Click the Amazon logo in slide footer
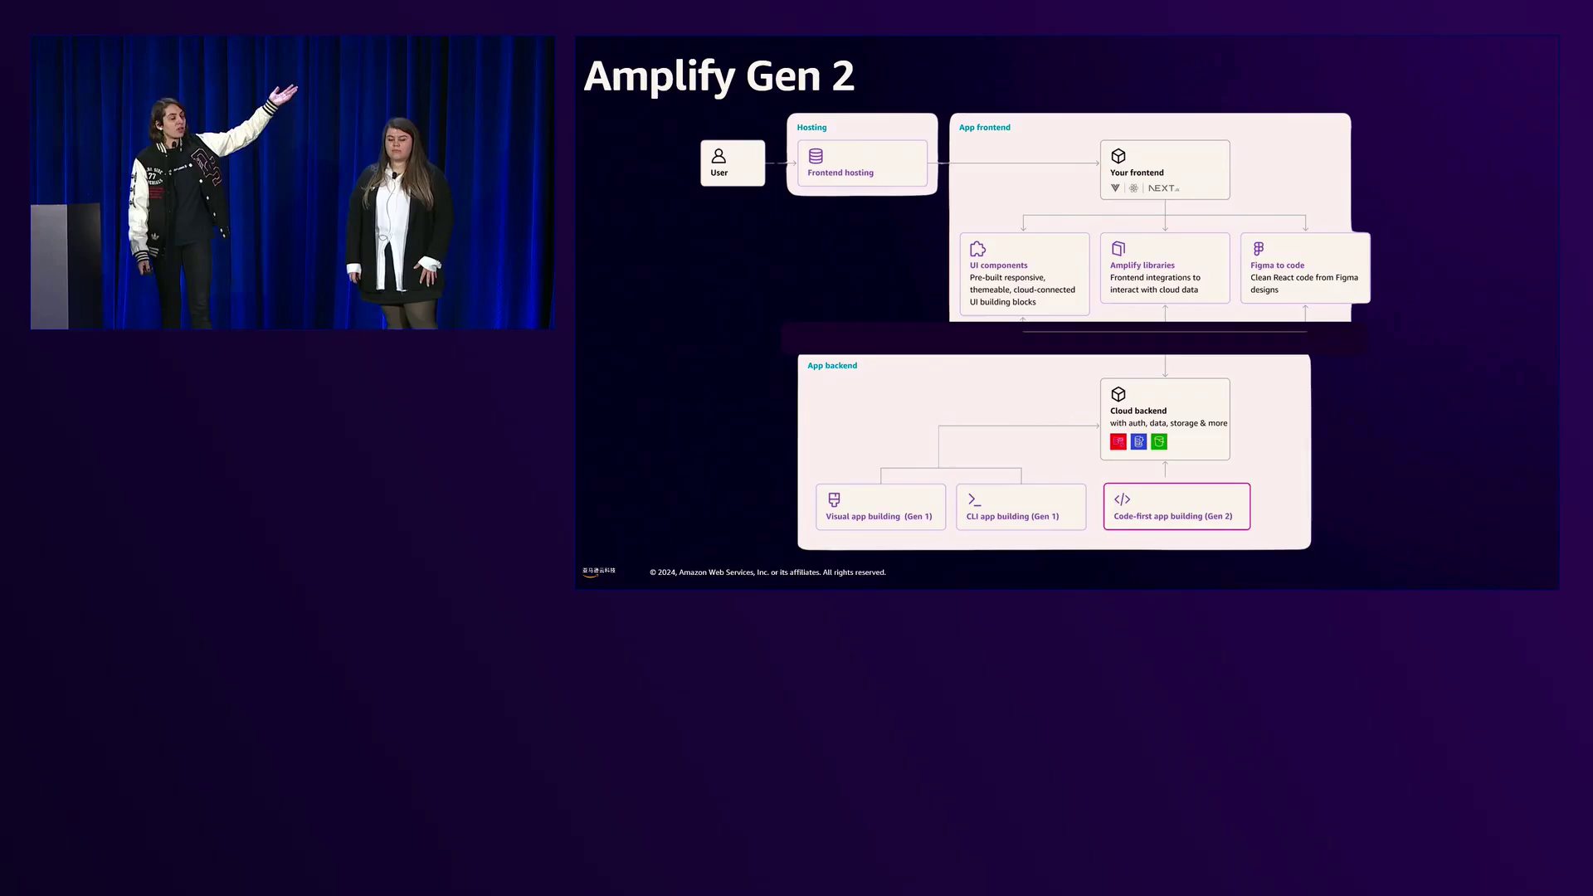 tap(599, 572)
